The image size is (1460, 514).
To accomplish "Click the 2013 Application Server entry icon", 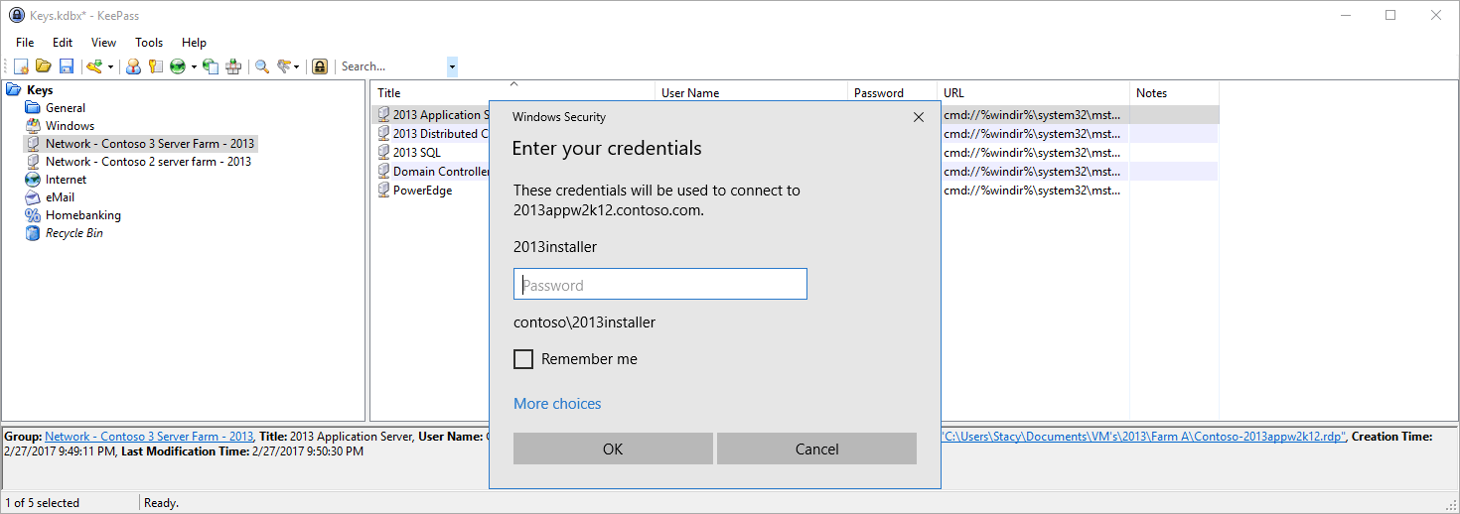I will click(383, 115).
